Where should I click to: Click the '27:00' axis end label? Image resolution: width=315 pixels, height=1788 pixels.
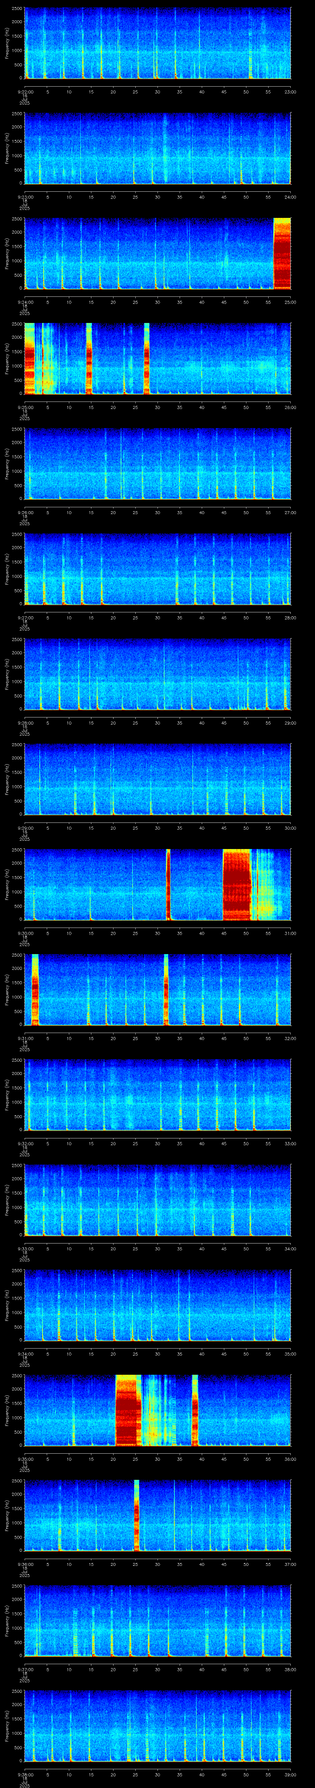291,512
